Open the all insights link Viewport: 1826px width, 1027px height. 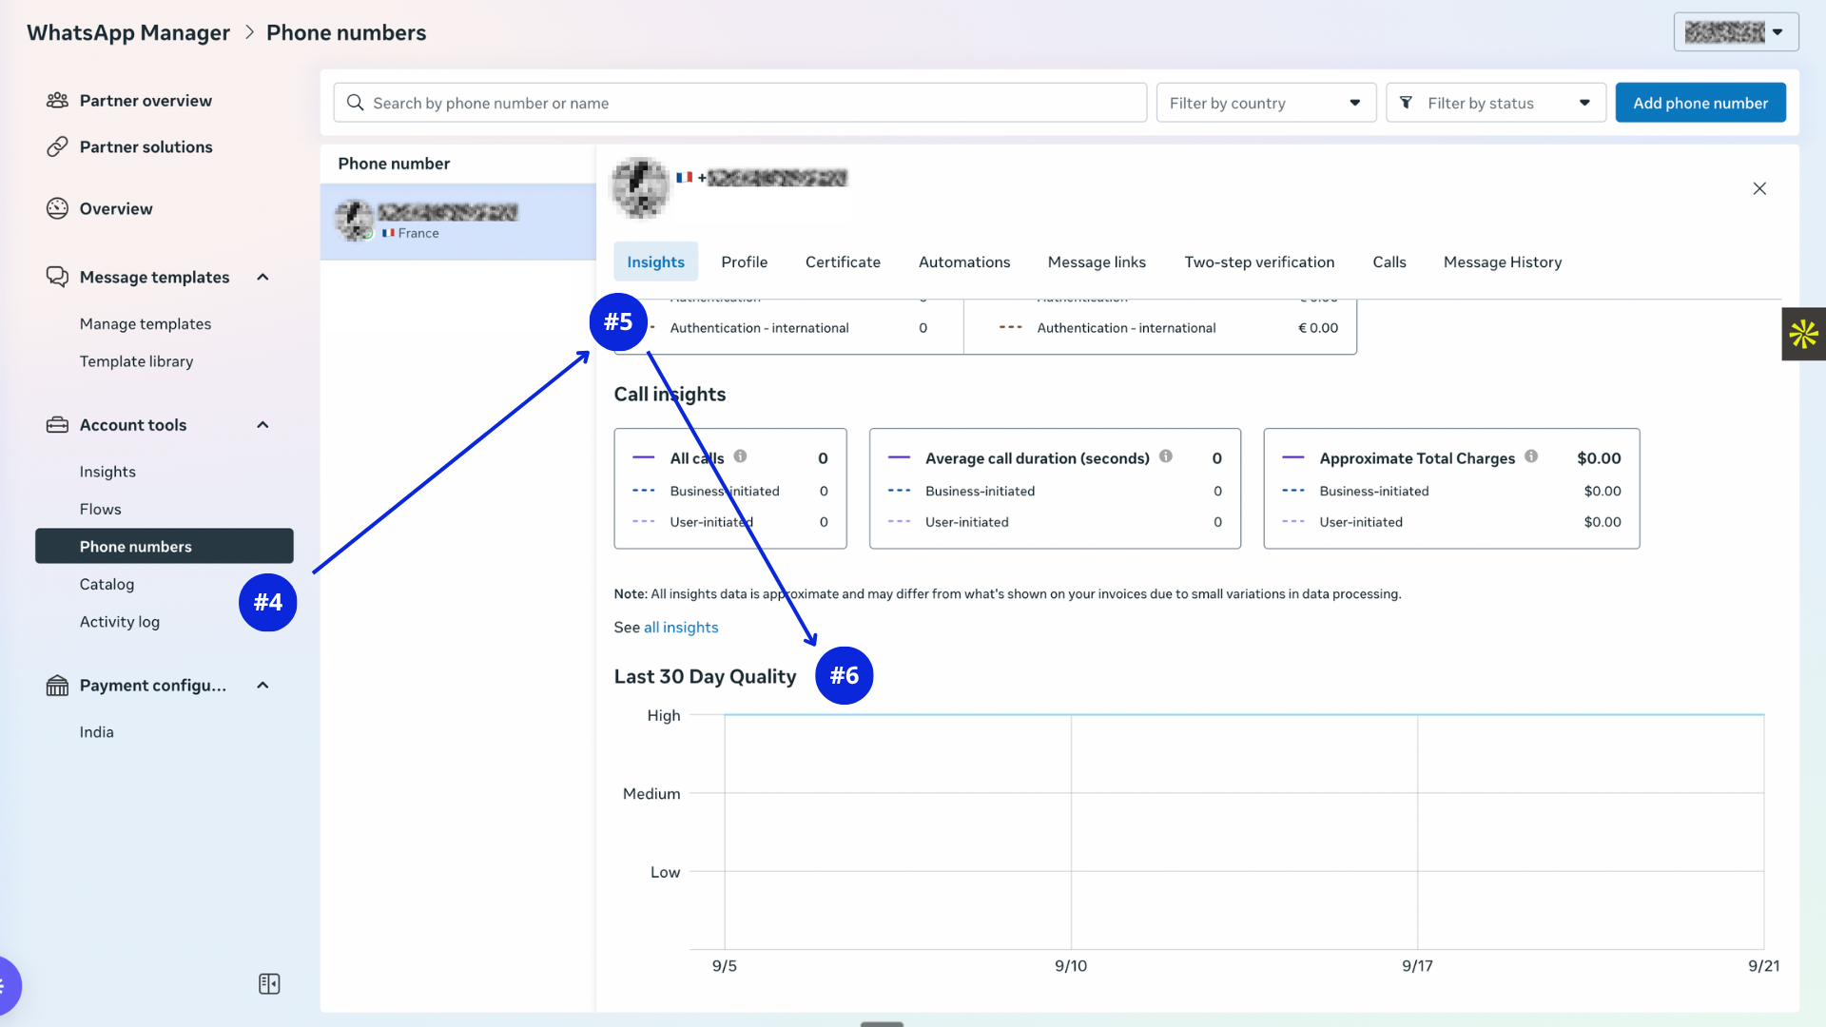click(681, 628)
